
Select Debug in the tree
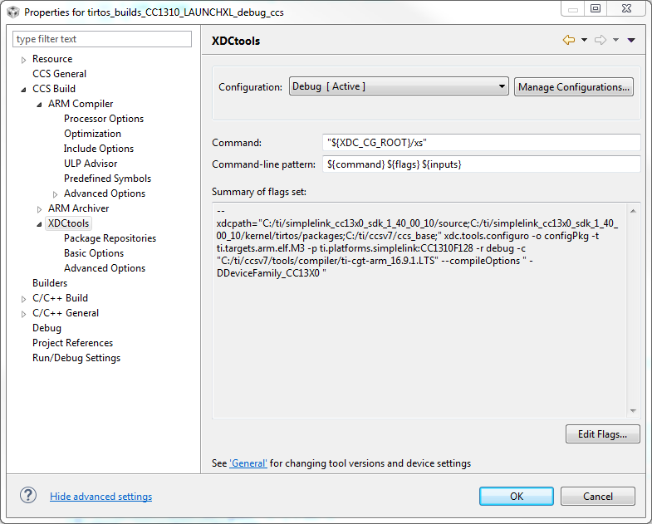point(47,328)
